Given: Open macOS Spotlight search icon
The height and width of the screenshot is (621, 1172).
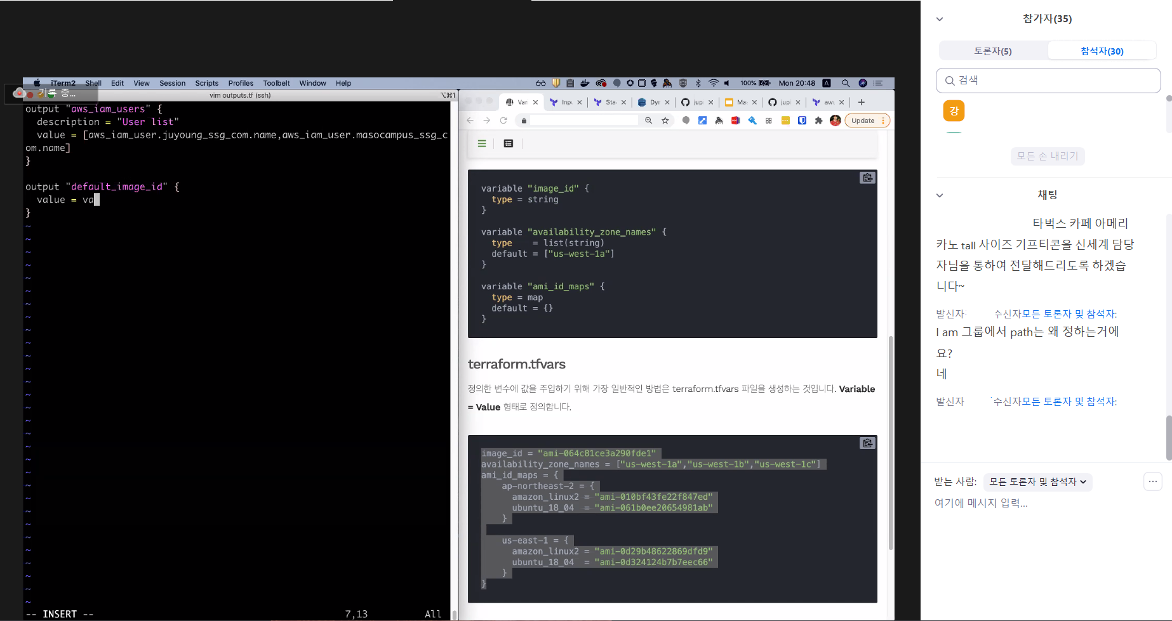Looking at the screenshot, I should click(x=845, y=83).
